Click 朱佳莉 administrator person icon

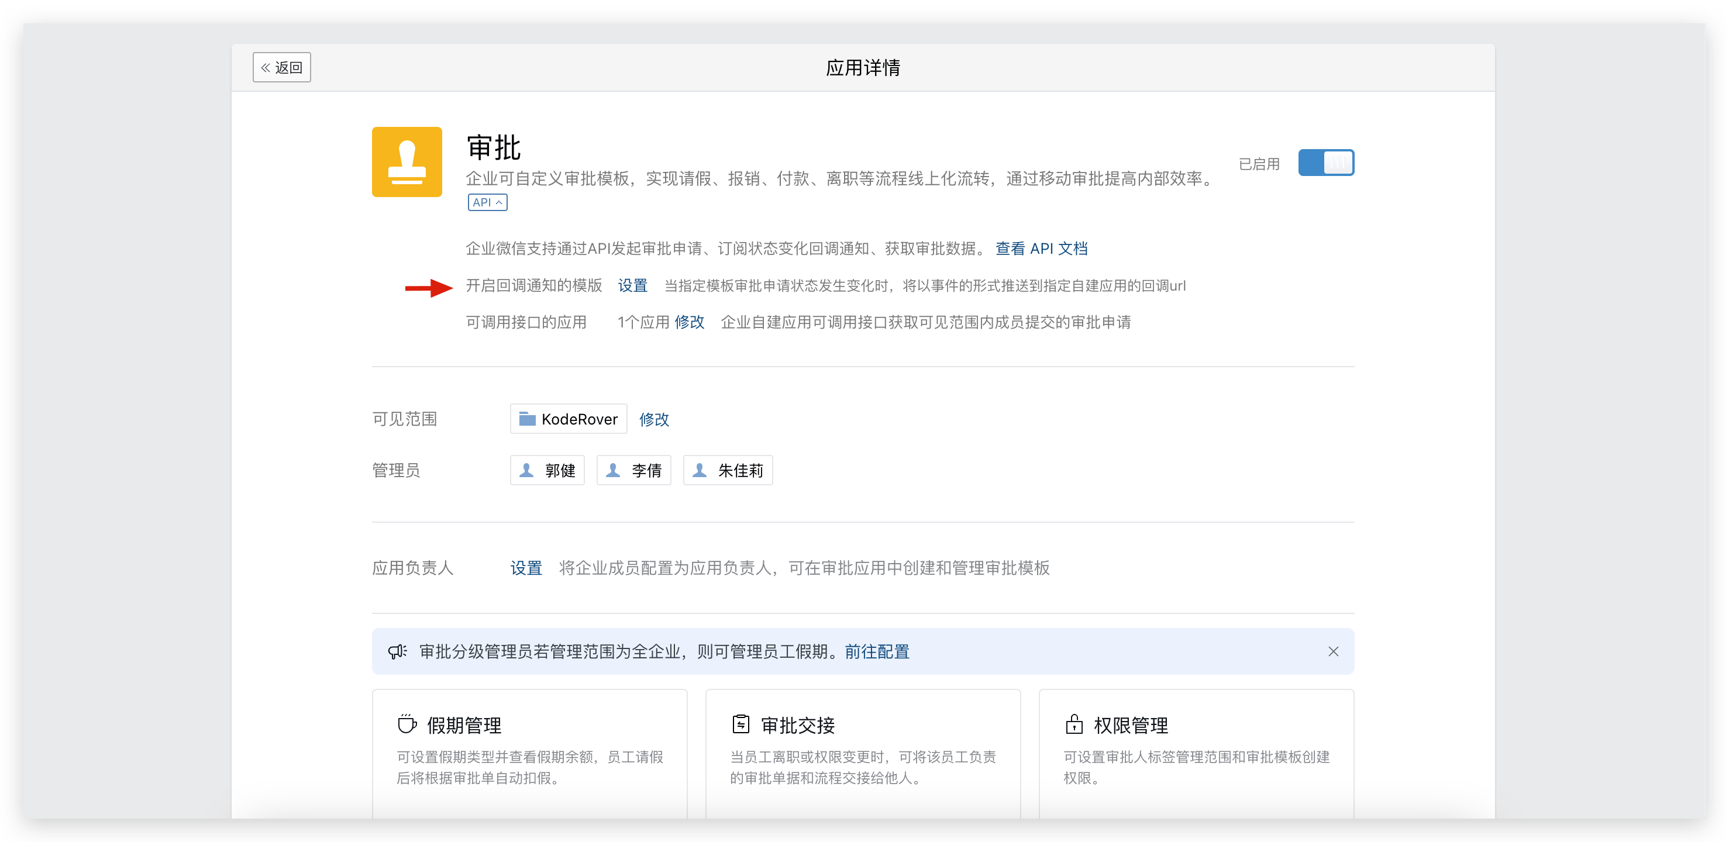tap(700, 470)
